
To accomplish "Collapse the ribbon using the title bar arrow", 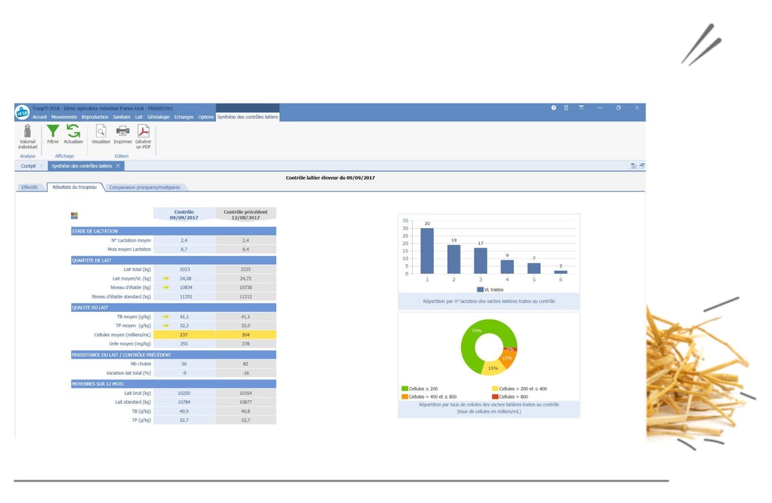I will pos(581,107).
